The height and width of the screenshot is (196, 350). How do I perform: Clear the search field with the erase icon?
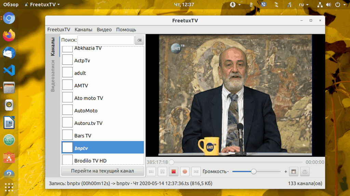pyautogui.click(x=139, y=40)
